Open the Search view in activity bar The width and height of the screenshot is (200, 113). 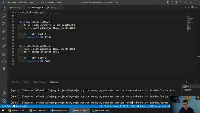[4, 16]
